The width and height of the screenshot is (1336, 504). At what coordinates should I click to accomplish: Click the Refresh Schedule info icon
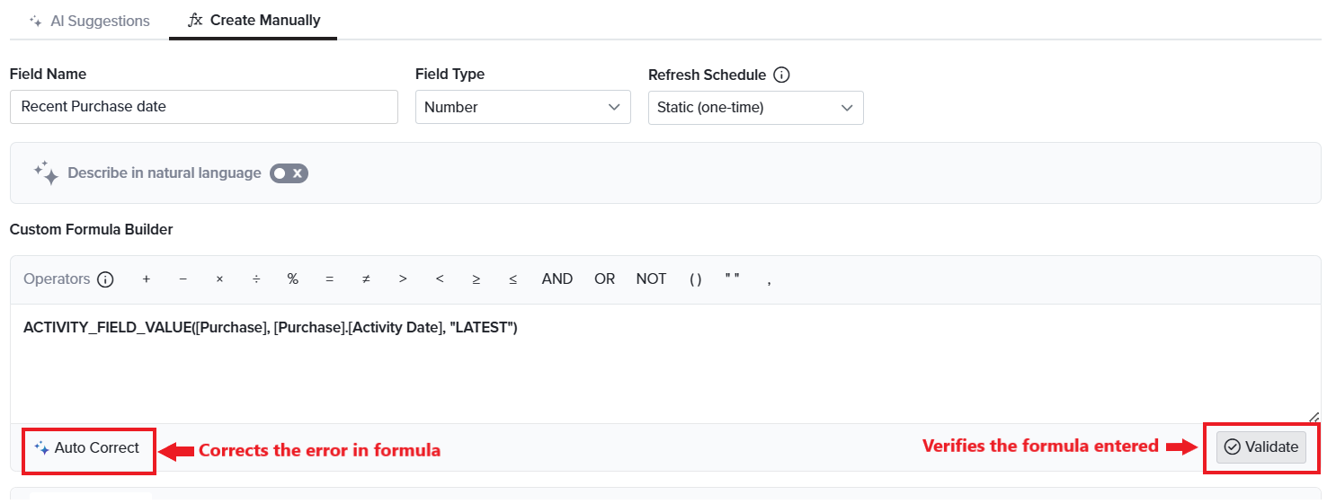781,75
